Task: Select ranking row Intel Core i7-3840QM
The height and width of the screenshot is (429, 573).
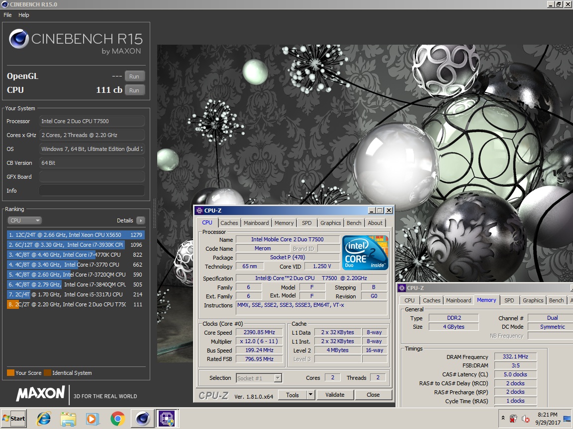Action: (x=76, y=285)
